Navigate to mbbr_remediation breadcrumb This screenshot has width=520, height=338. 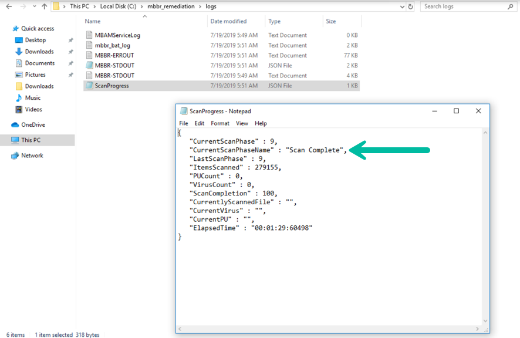pyautogui.click(x=171, y=6)
